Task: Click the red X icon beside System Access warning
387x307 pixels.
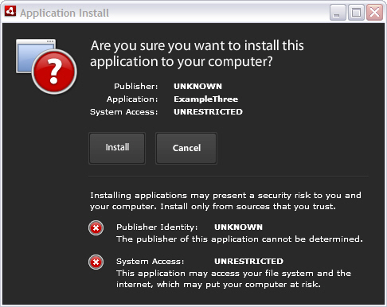Action: (x=96, y=262)
